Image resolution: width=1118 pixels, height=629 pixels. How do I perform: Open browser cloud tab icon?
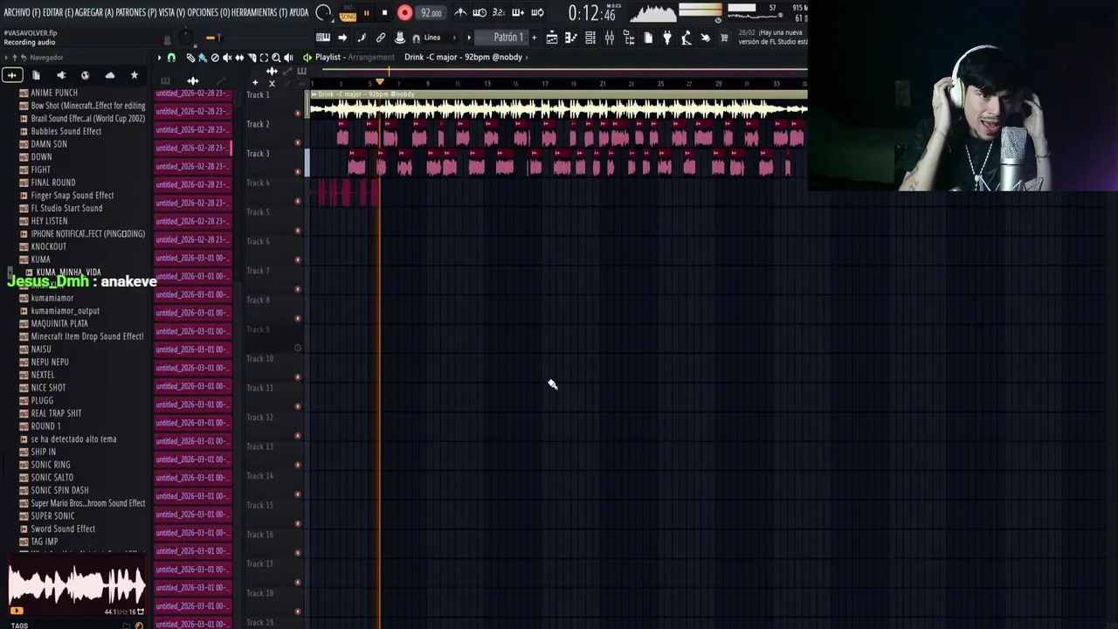(x=109, y=76)
